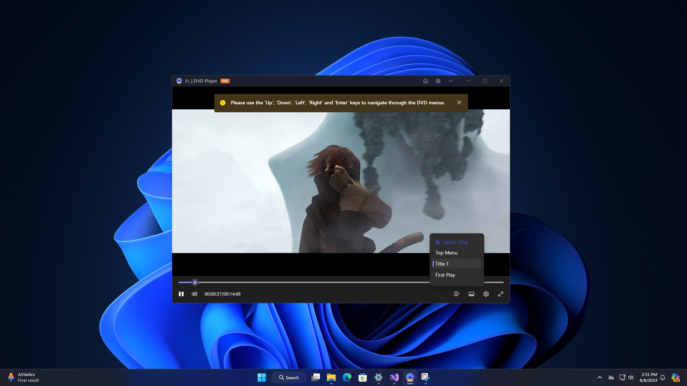This screenshot has width=687, height=386.
Task: Open the More options ellipsis menu
Action: point(450,81)
